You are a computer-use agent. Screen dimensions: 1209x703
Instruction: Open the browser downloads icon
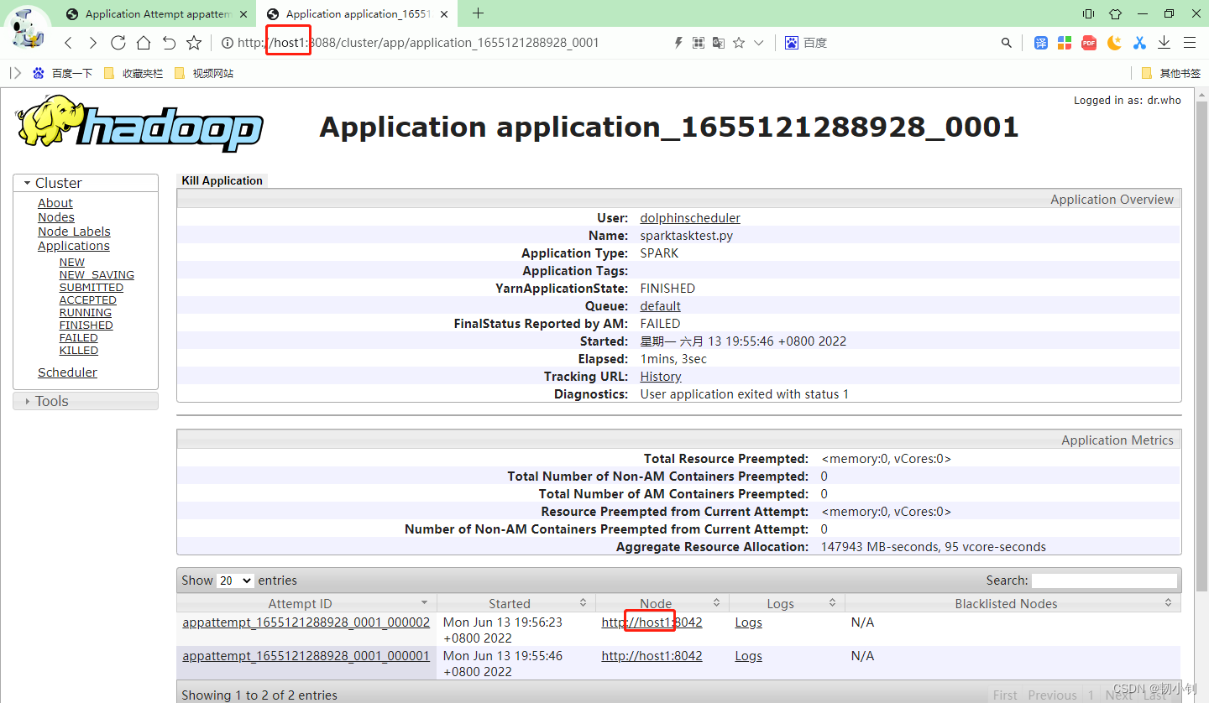click(1163, 42)
